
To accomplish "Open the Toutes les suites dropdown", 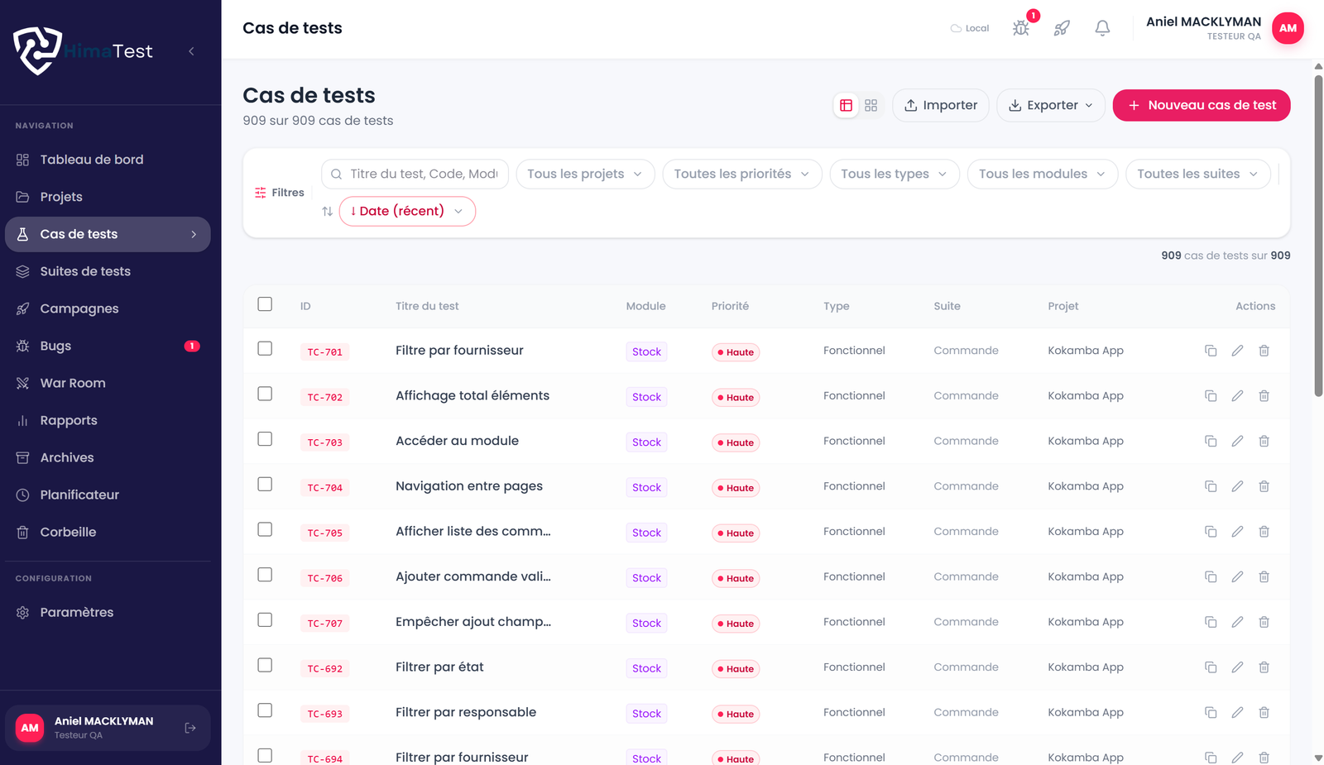I will [1197, 174].
